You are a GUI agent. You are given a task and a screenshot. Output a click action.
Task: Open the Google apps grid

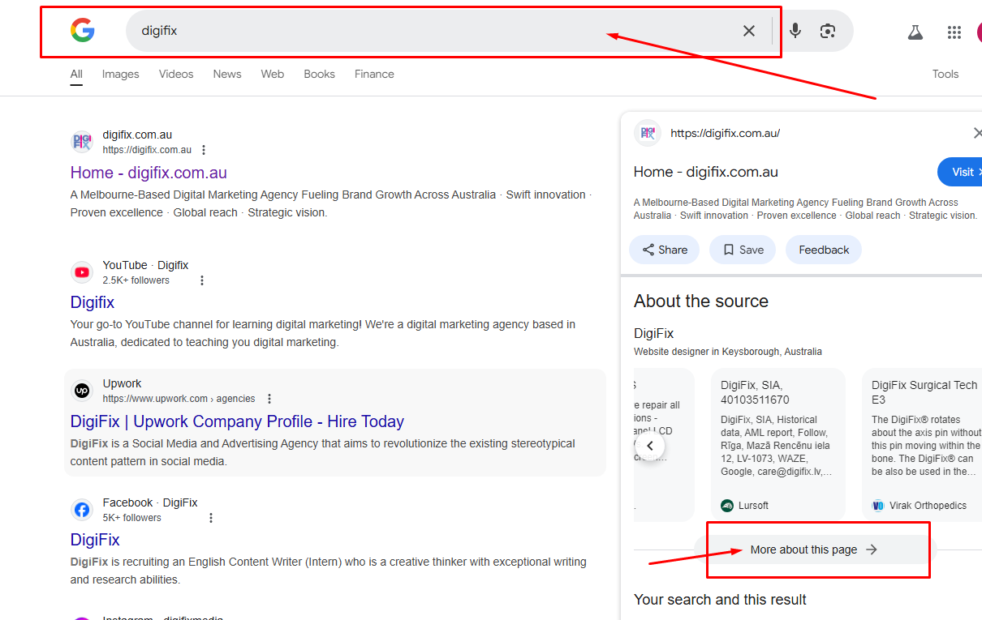tap(954, 32)
